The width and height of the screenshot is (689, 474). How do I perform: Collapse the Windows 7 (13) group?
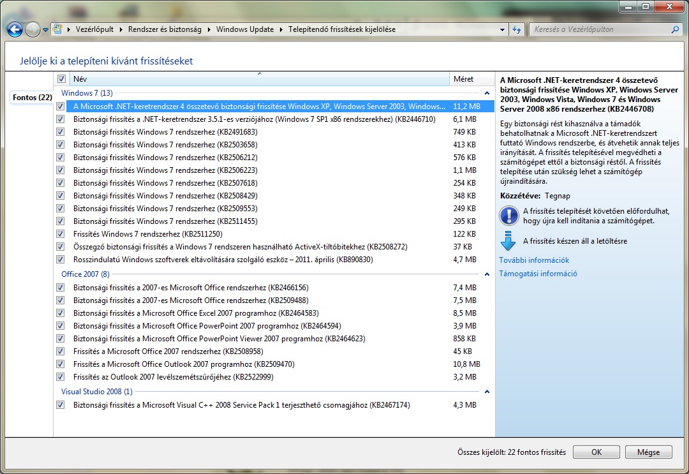(x=487, y=93)
